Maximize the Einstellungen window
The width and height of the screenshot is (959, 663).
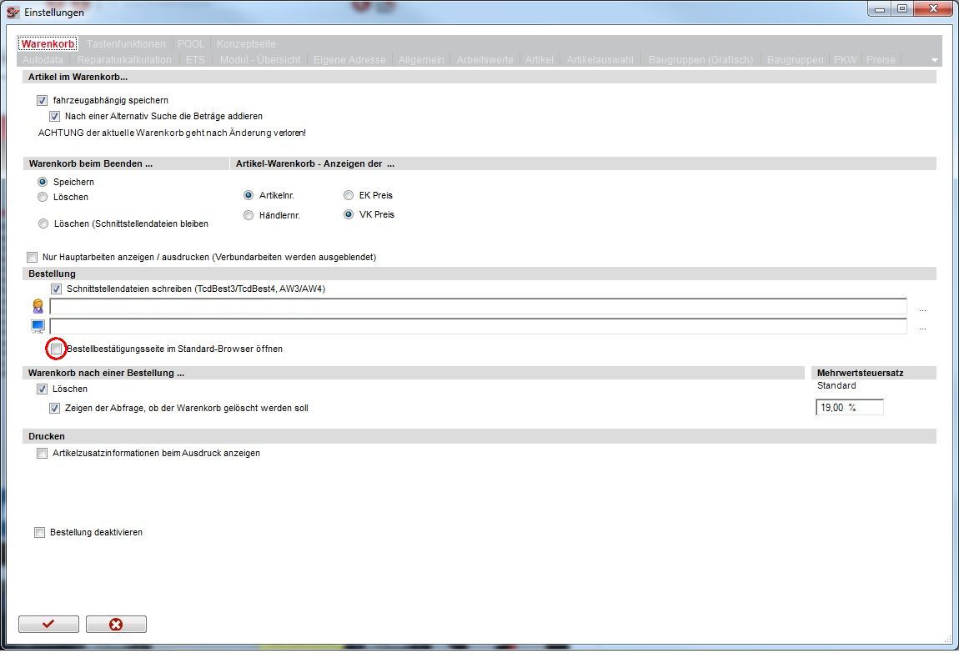902,8
